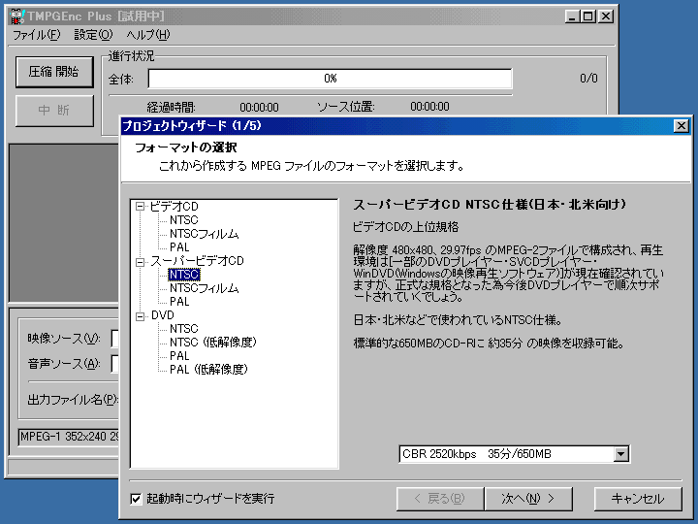The width and height of the screenshot is (698, 524).
Task: Maximize the TMPGEnc Plus main window
Action: pyautogui.click(x=588, y=16)
